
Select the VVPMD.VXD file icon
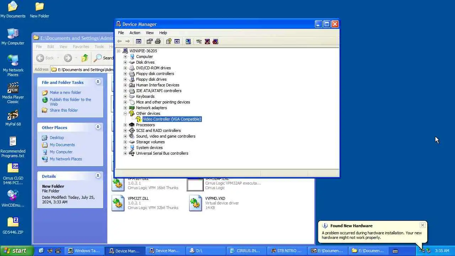click(x=195, y=204)
